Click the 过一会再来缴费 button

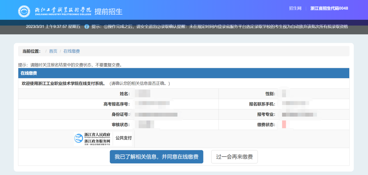pos(234,157)
